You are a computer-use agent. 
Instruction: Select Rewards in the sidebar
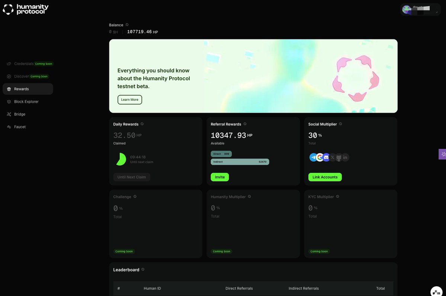pyautogui.click(x=28, y=89)
